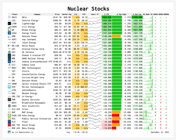Click the September 22, 2025 date
176x140 pixels.
pyautogui.click(x=160, y=132)
